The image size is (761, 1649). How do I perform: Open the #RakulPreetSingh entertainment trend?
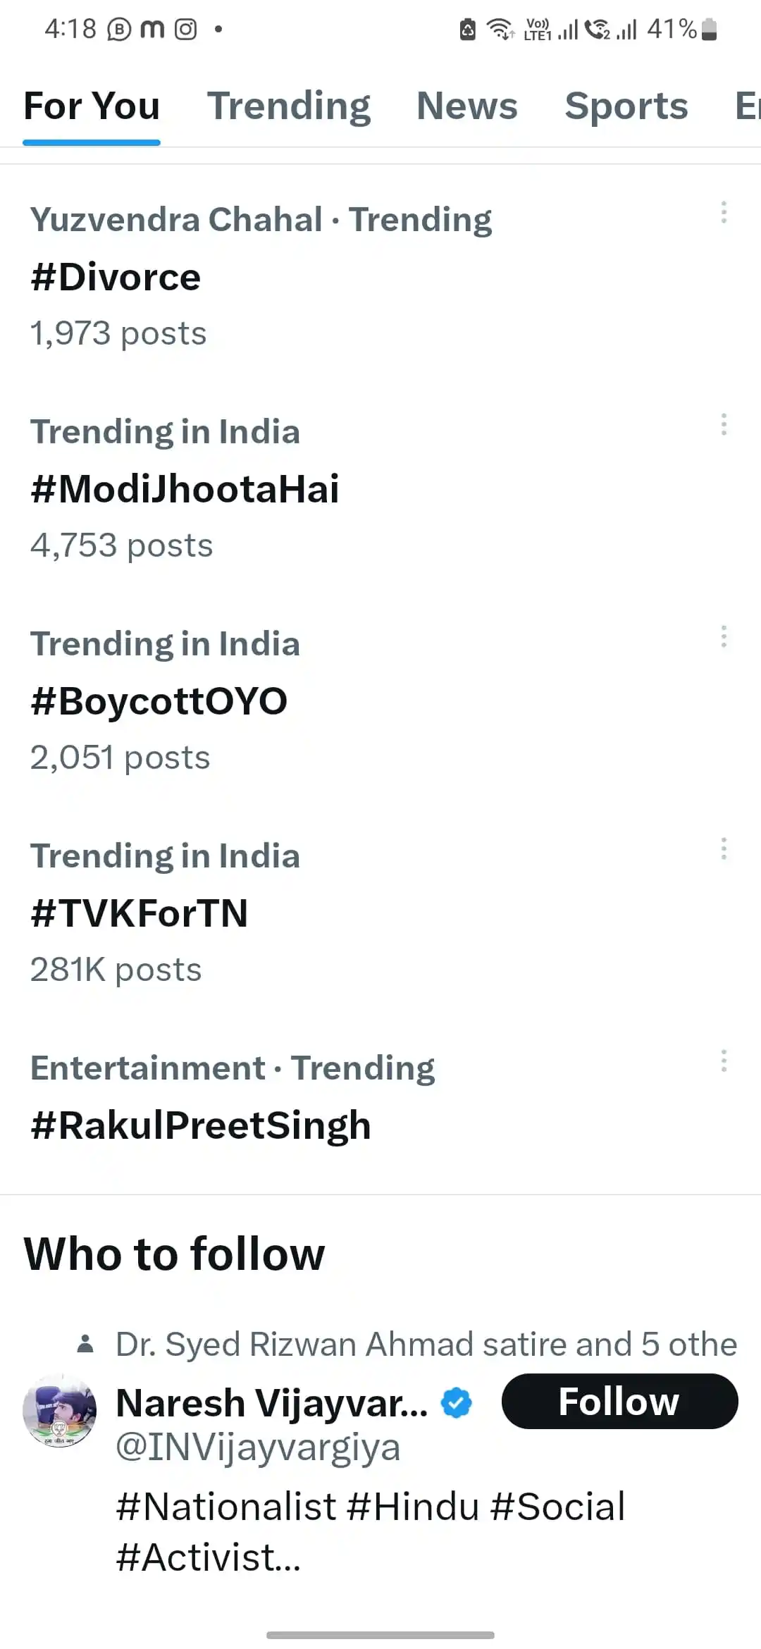(201, 1125)
